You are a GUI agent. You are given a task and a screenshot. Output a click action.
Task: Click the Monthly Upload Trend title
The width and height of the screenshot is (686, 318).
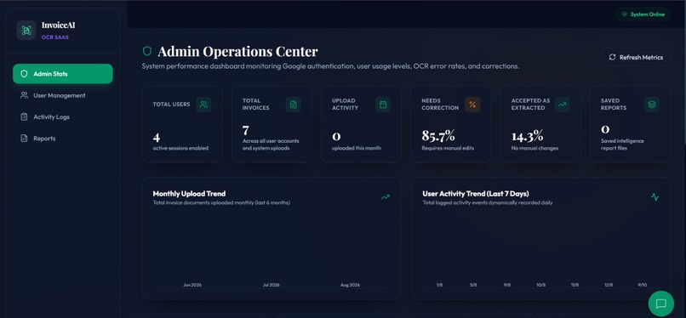tap(189, 194)
